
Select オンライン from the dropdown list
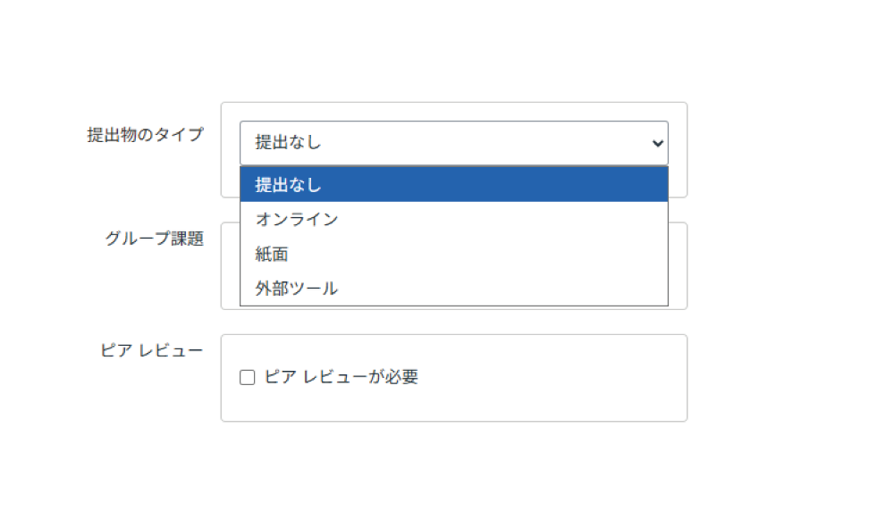(297, 219)
